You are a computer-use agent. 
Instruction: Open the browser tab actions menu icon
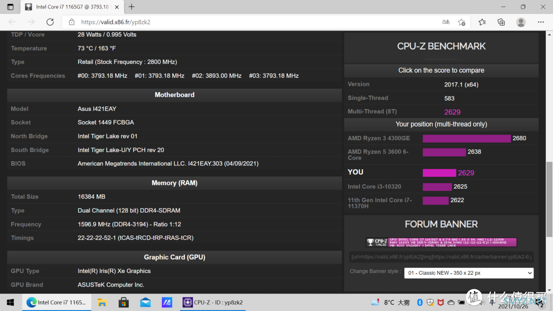tap(10, 7)
